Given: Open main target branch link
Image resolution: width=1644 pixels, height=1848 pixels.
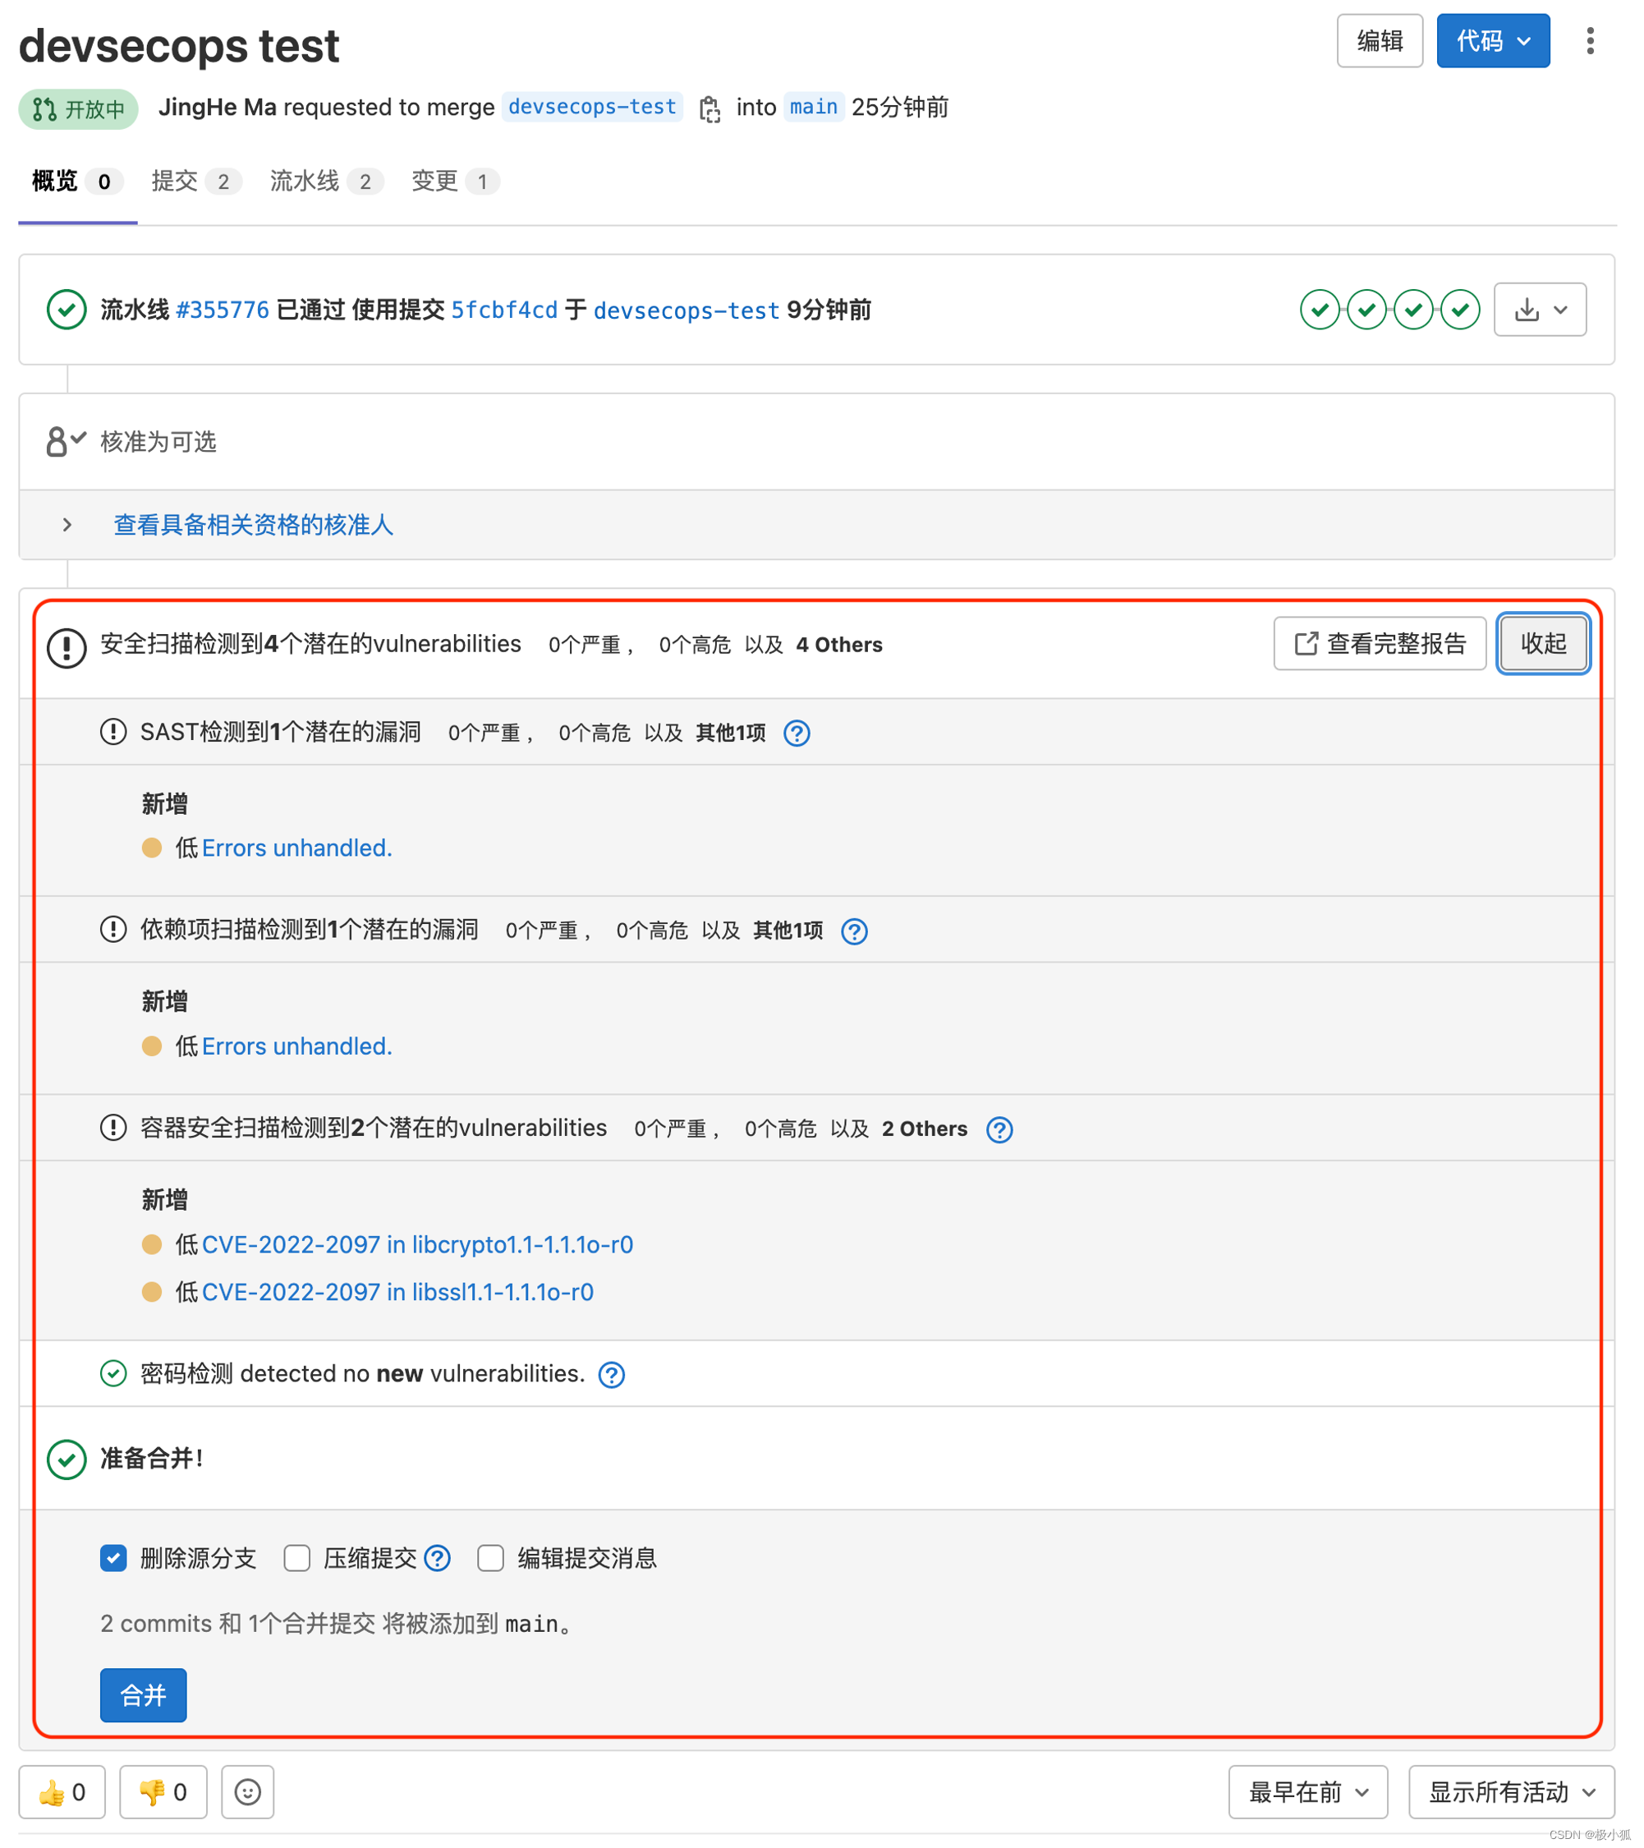Looking at the screenshot, I should 814,107.
